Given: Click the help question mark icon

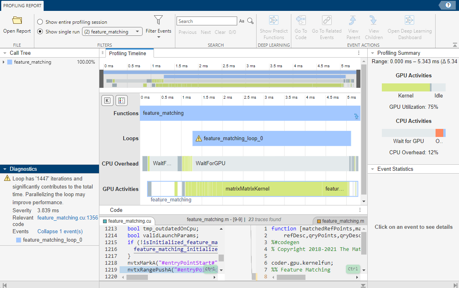Looking at the screenshot, I should [x=448, y=5].
